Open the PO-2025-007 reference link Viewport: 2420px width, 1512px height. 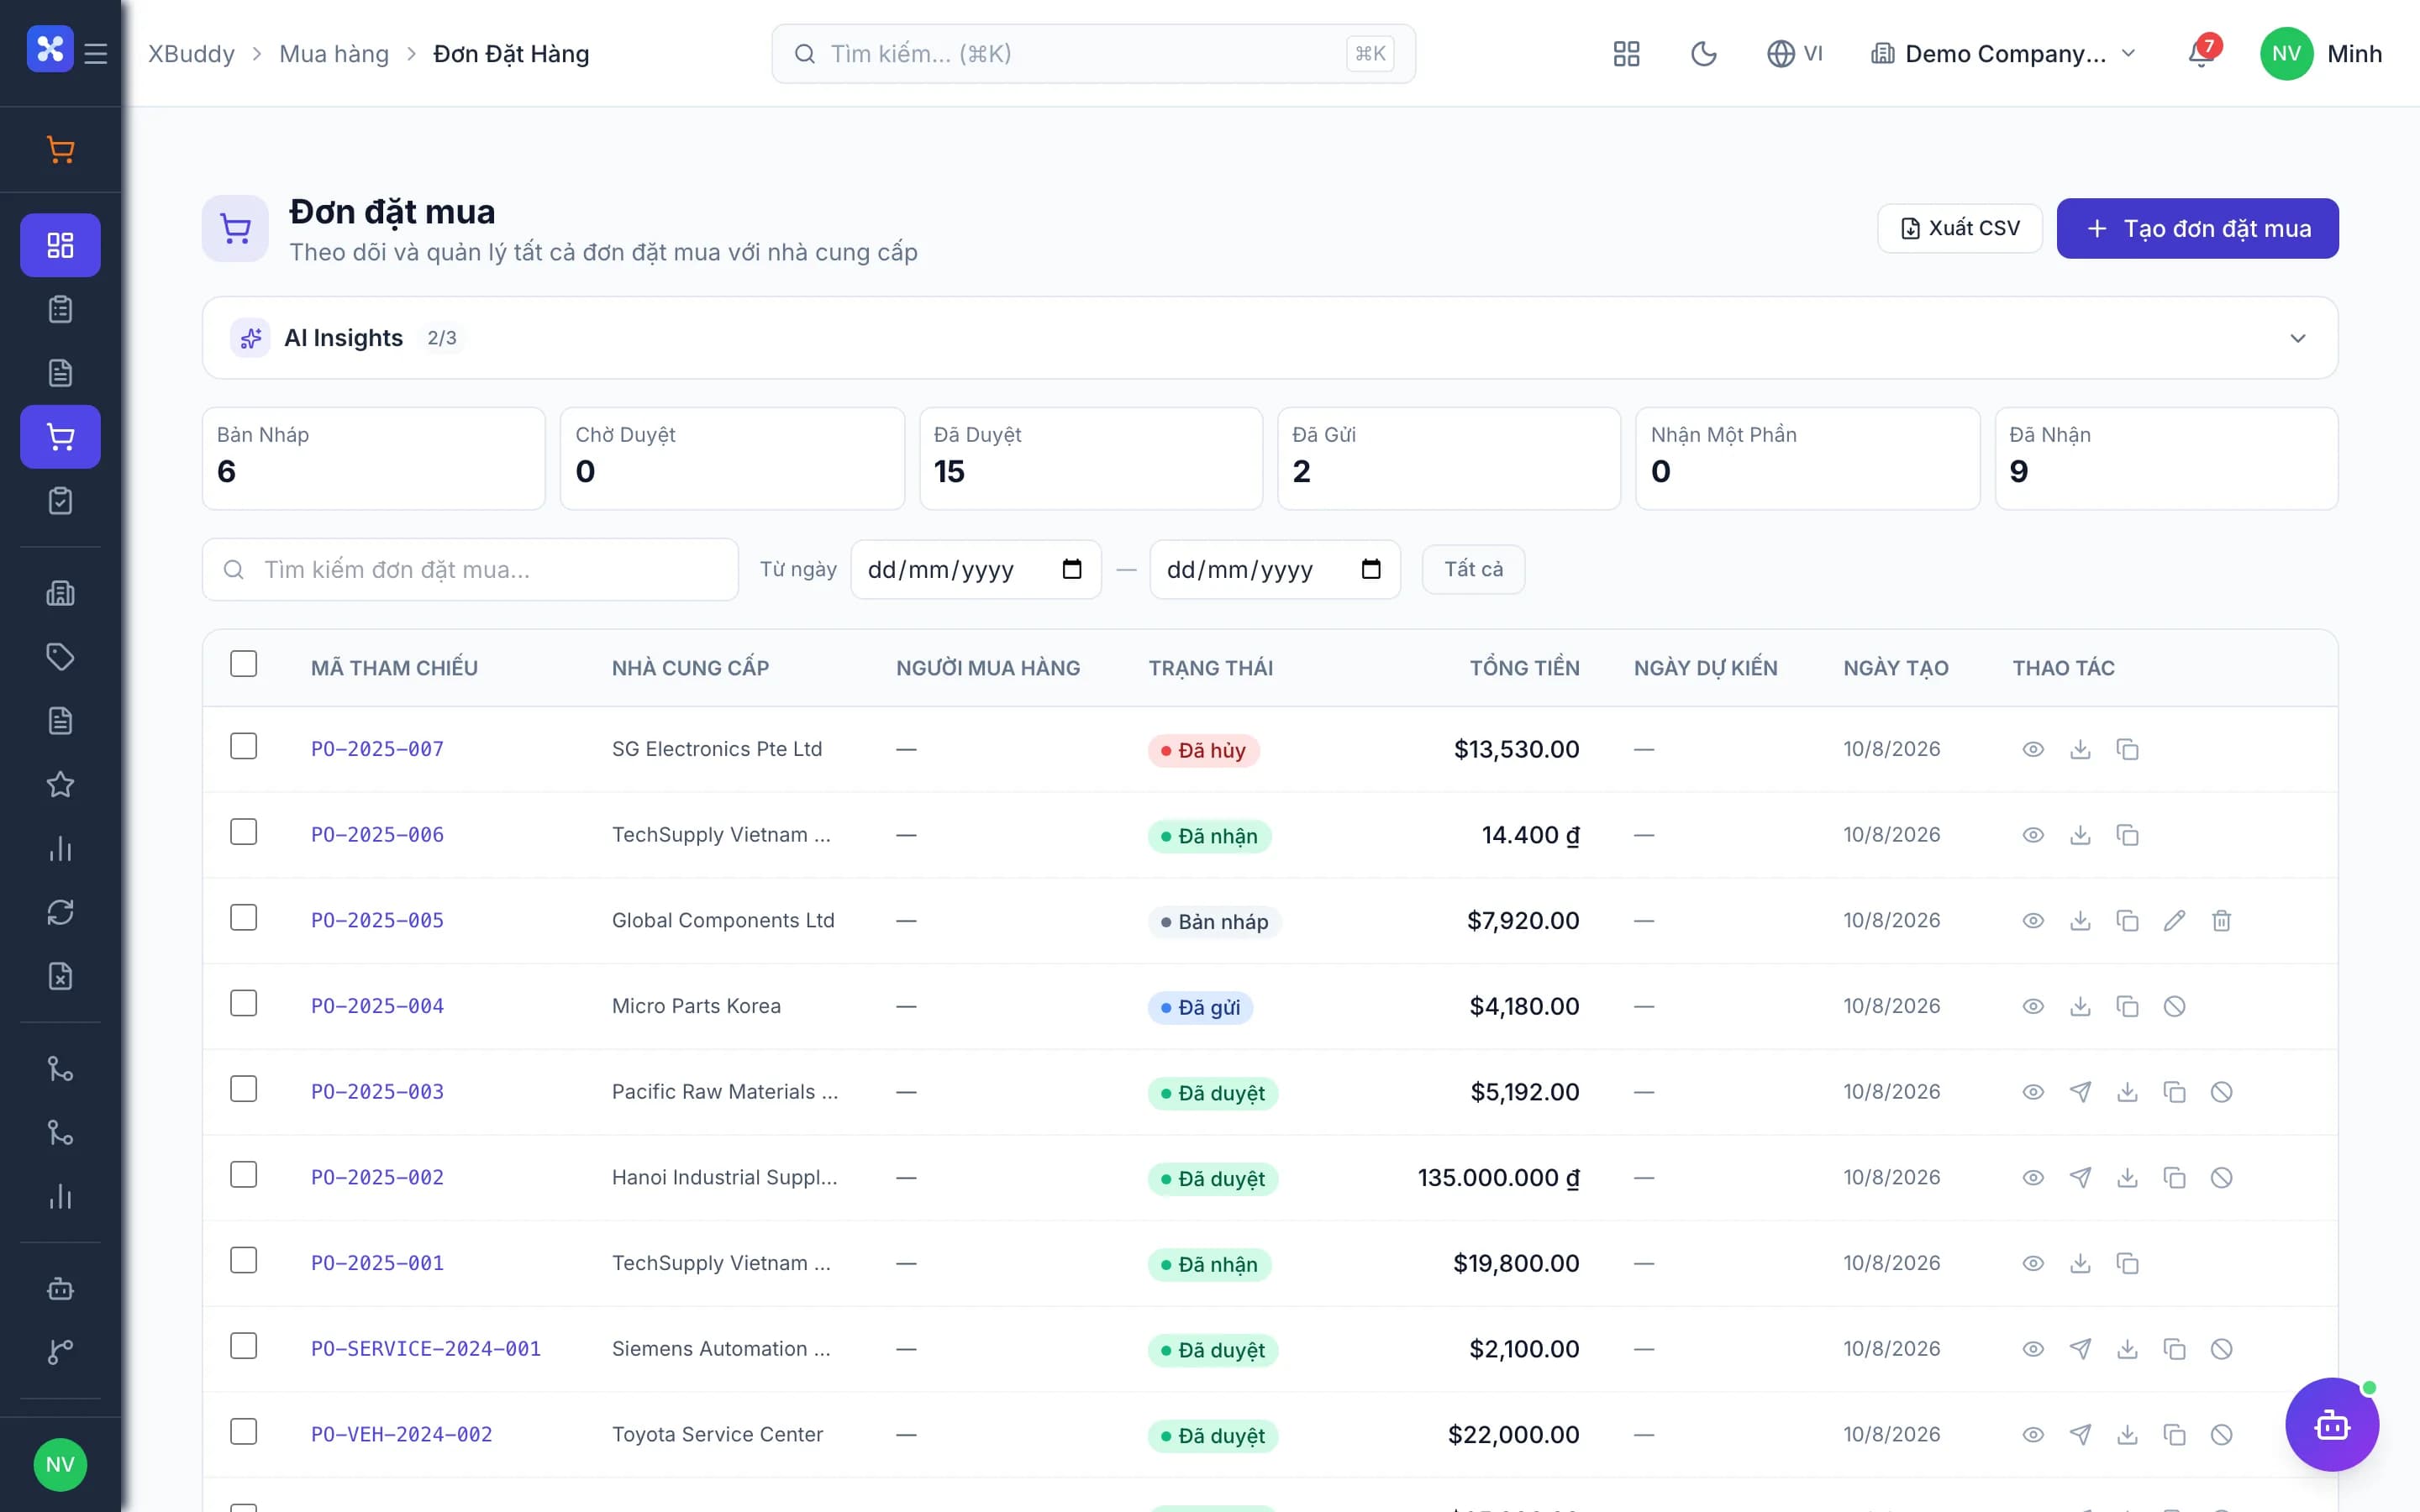377,749
